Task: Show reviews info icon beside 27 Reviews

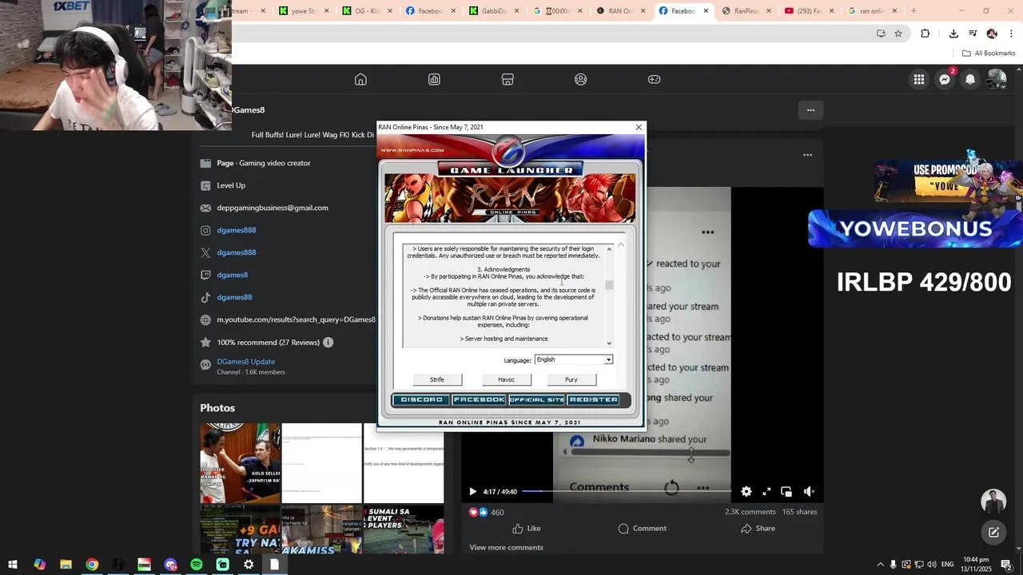Action: pos(328,342)
